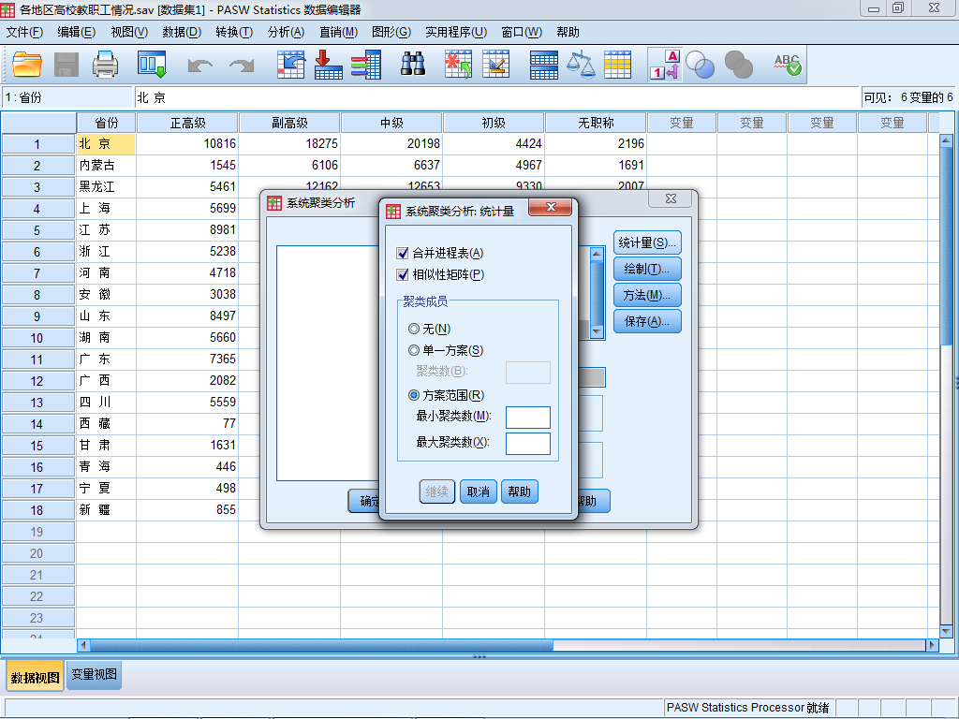The image size is (959, 719).
Task: Click the horizontal scrollbar thumb in data editor
Action: [x=321, y=645]
